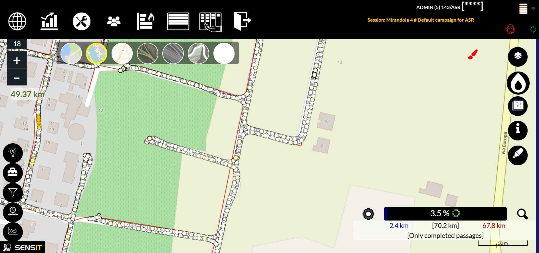Open the funnel filter button
The image size is (539, 253).
(x=13, y=193)
